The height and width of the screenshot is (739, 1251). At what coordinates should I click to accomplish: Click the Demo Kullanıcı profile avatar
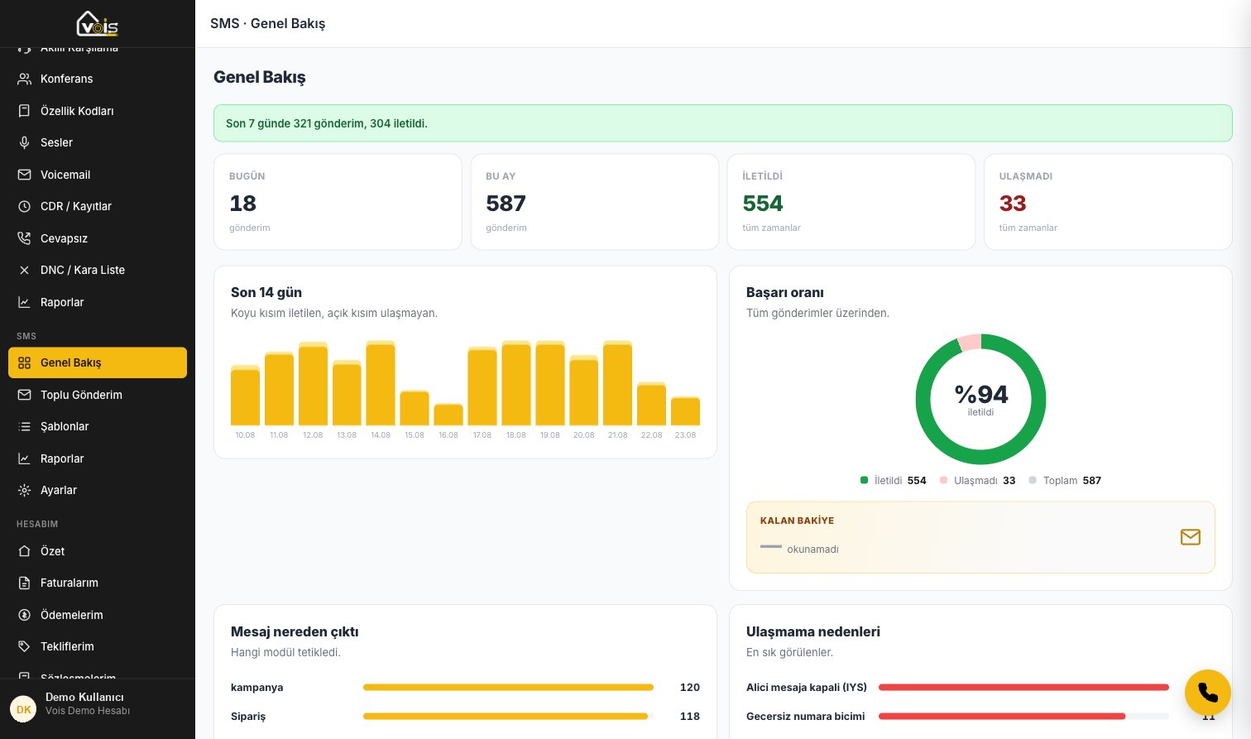pyautogui.click(x=23, y=708)
